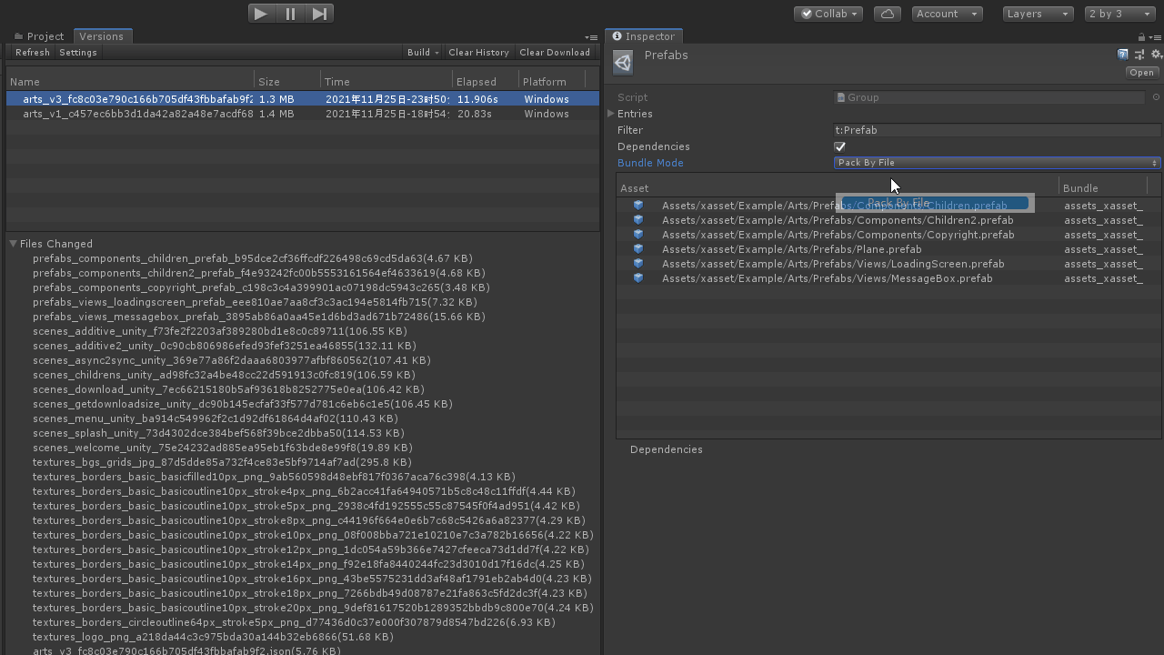Click the Pause button in toolbar
Screen dimensions: 1164x655
[x=290, y=14]
